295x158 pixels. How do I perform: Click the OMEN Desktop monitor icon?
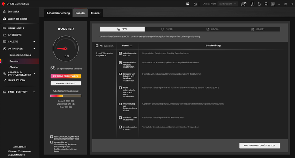tap(4, 92)
